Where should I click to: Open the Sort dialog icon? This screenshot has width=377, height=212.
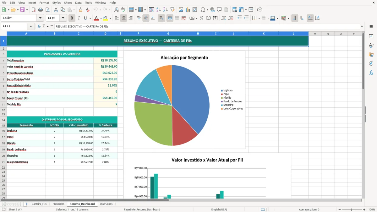click(151, 10)
